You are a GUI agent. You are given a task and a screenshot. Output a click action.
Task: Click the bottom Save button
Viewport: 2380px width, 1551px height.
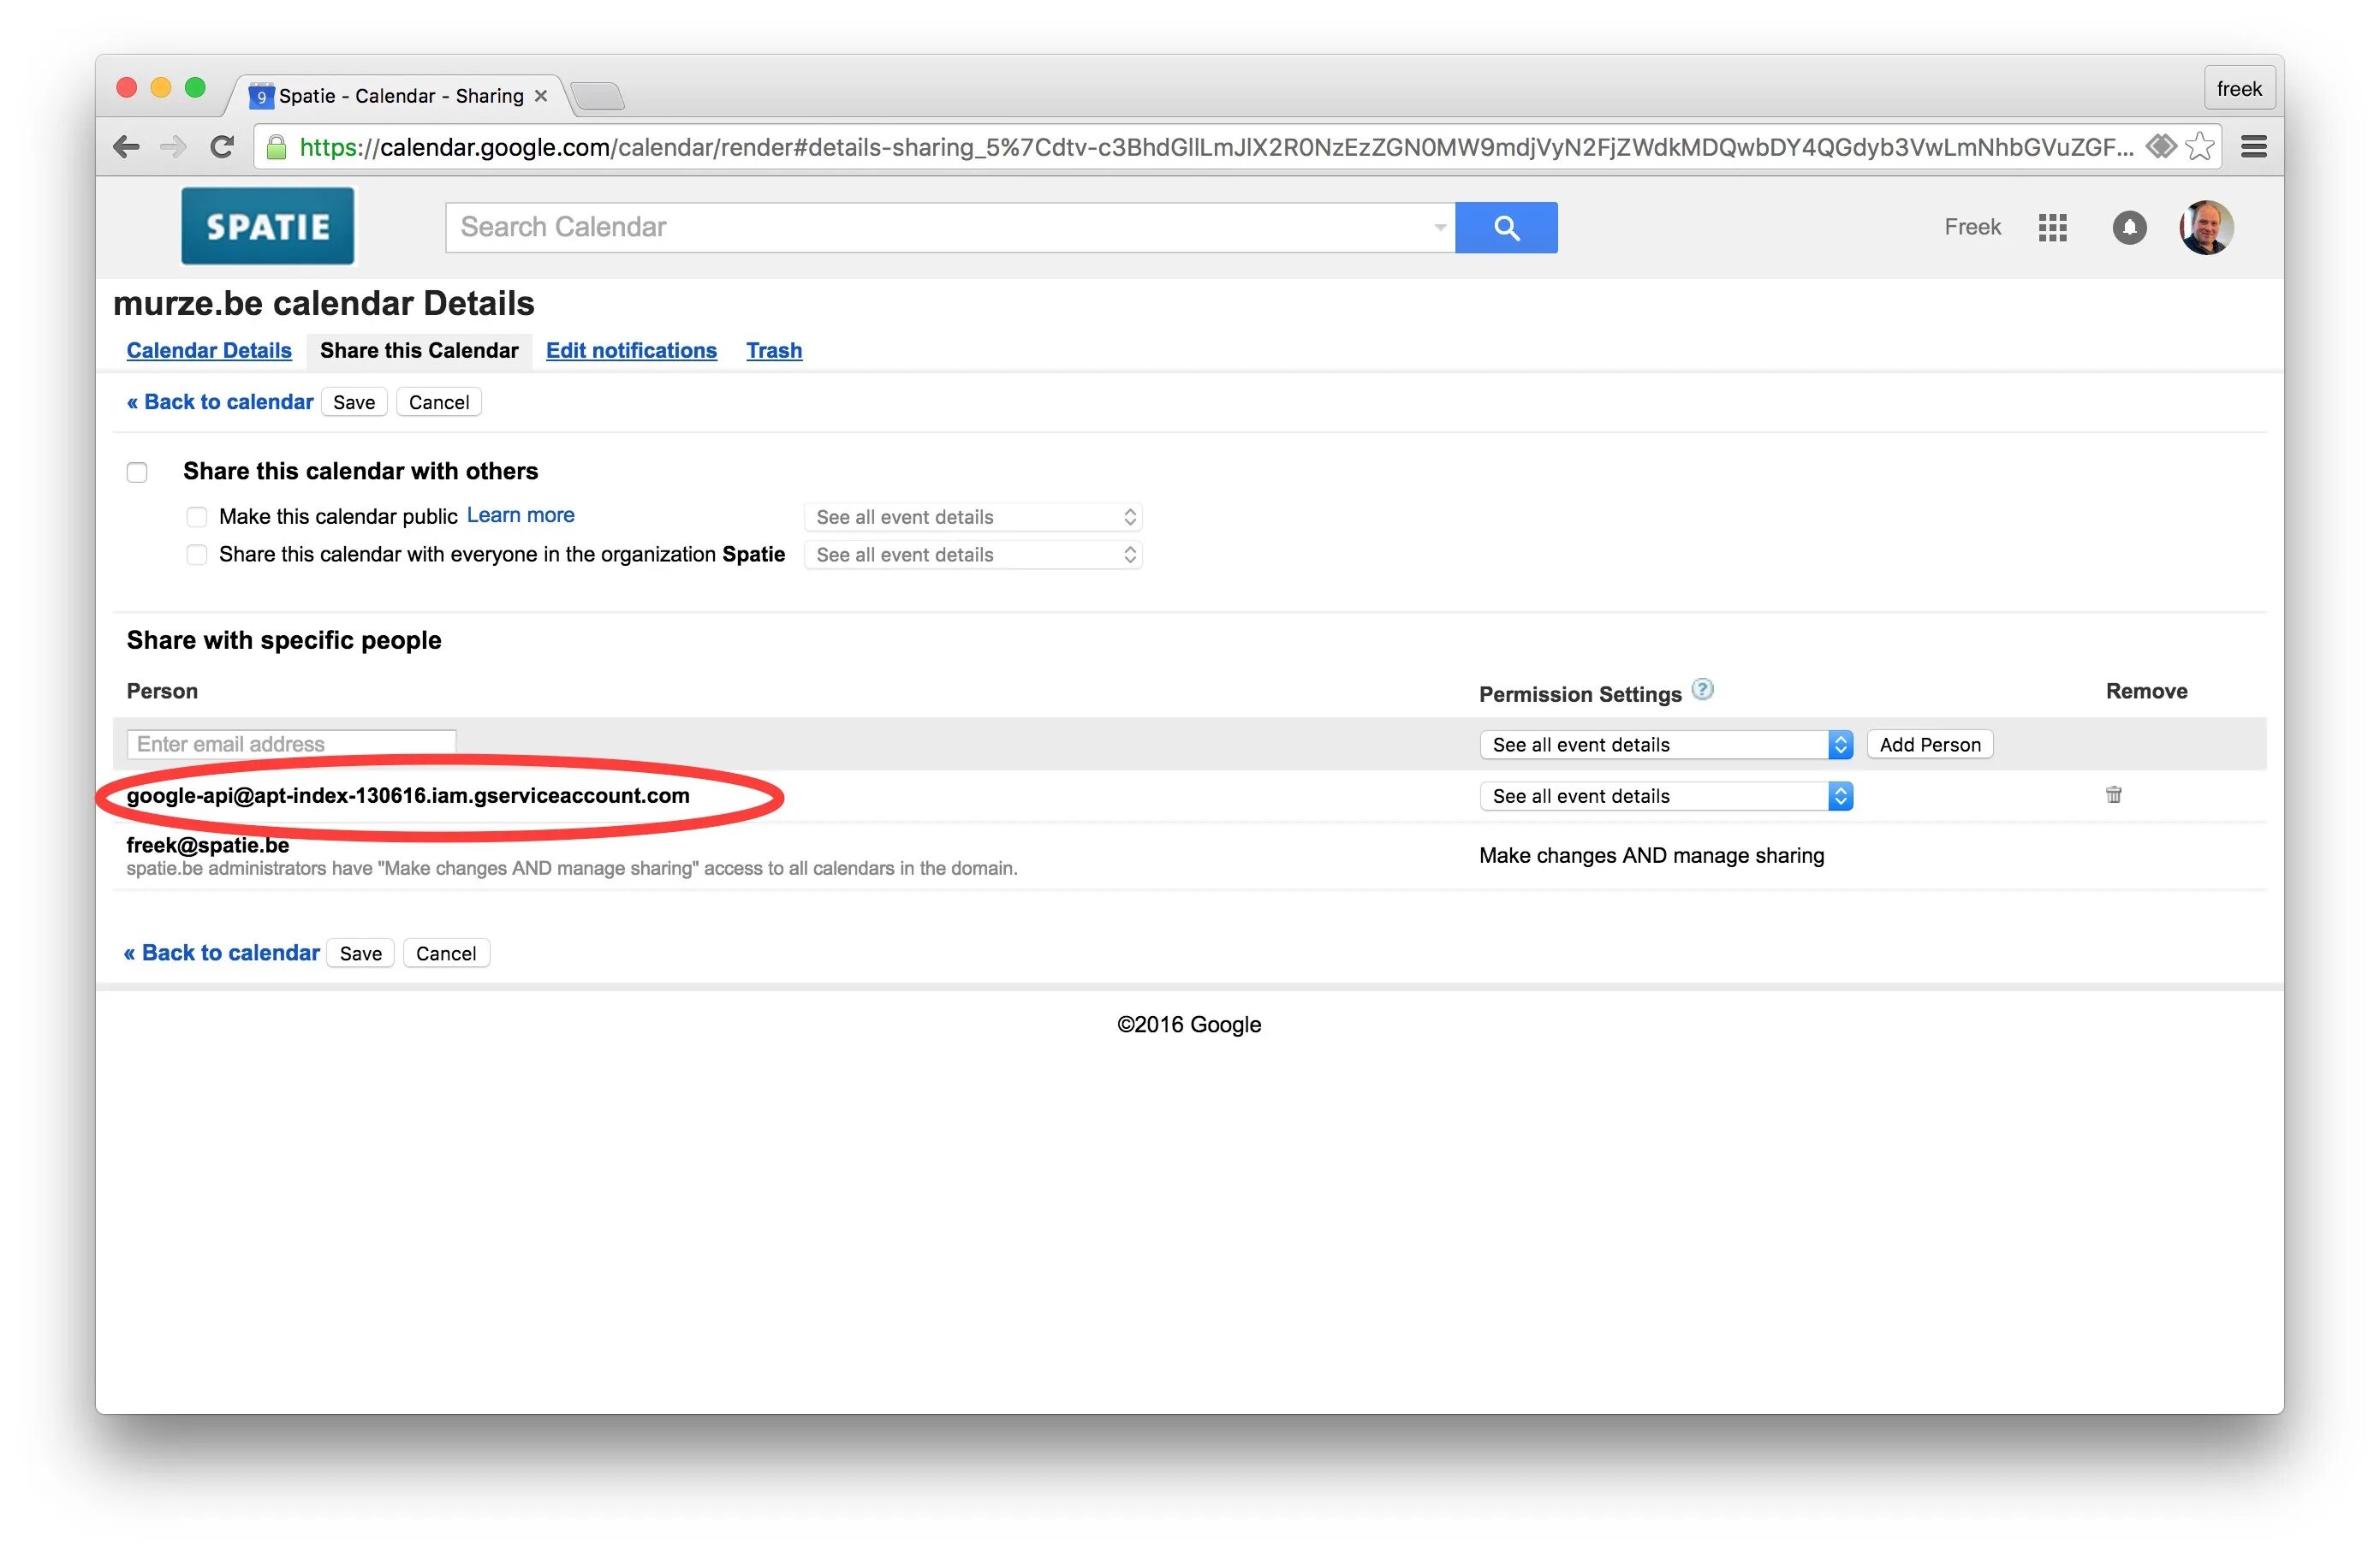click(360, 953)
